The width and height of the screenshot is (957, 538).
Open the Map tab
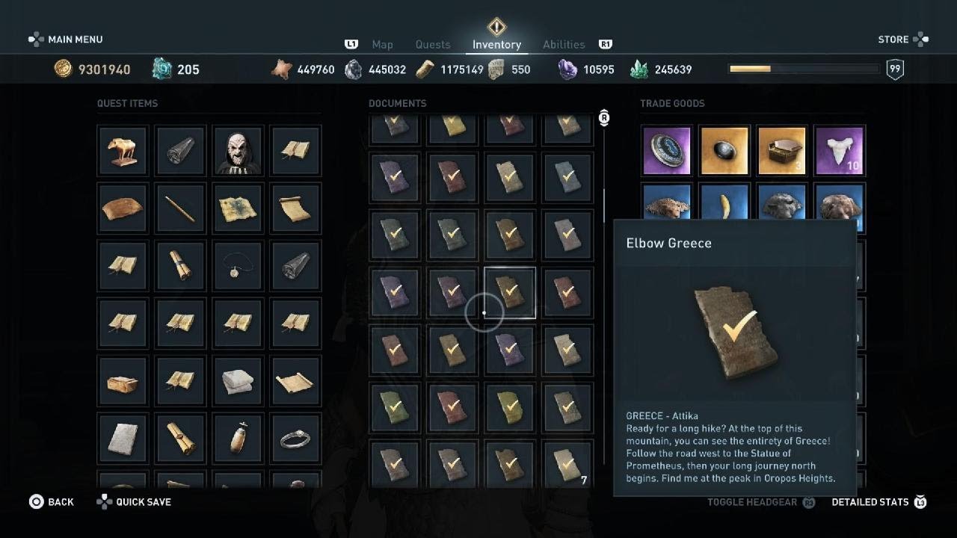382,45
